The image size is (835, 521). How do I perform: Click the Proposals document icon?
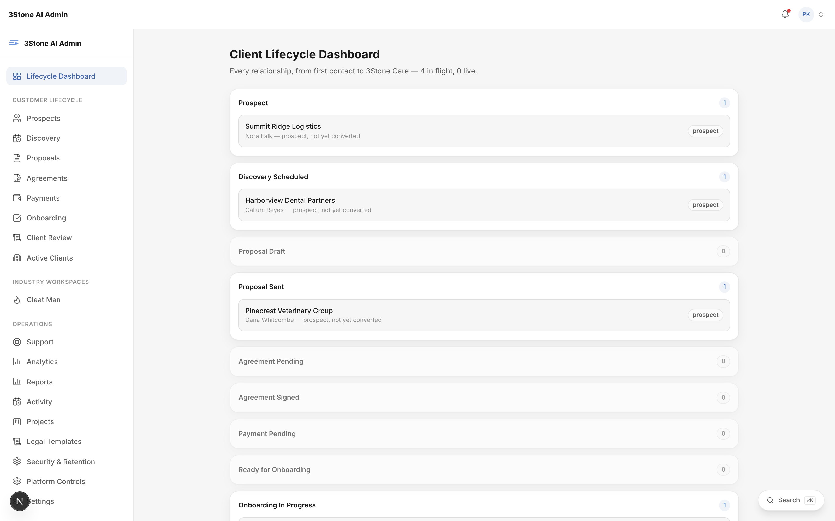[17, 158]
